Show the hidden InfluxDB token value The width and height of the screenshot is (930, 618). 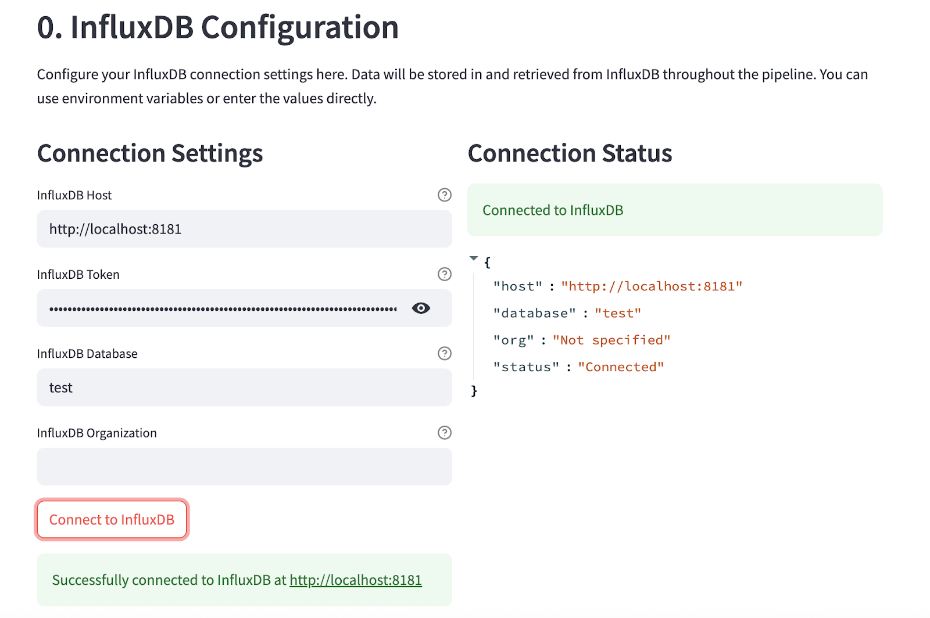pos(421,308)
